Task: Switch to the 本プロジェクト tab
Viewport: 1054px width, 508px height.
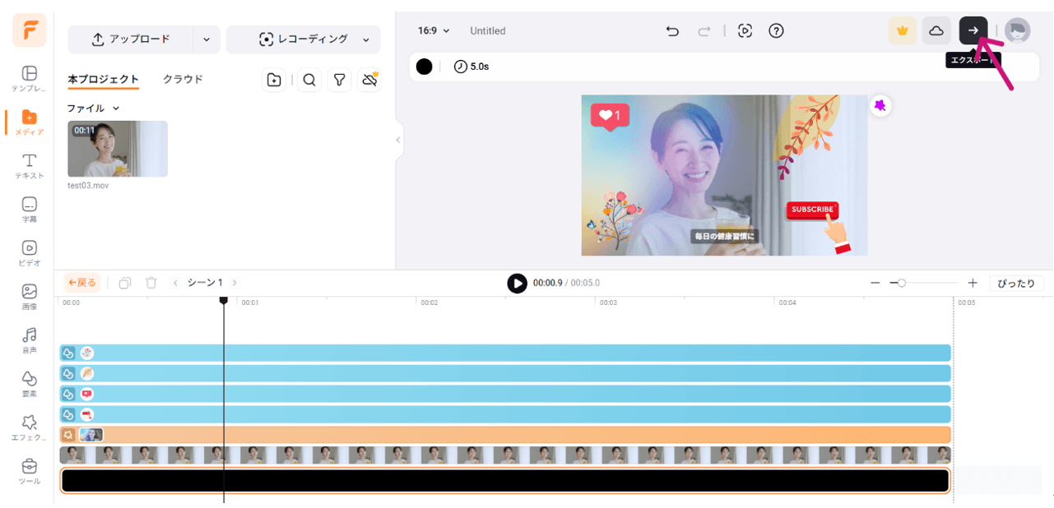Action: coord(103,79)
